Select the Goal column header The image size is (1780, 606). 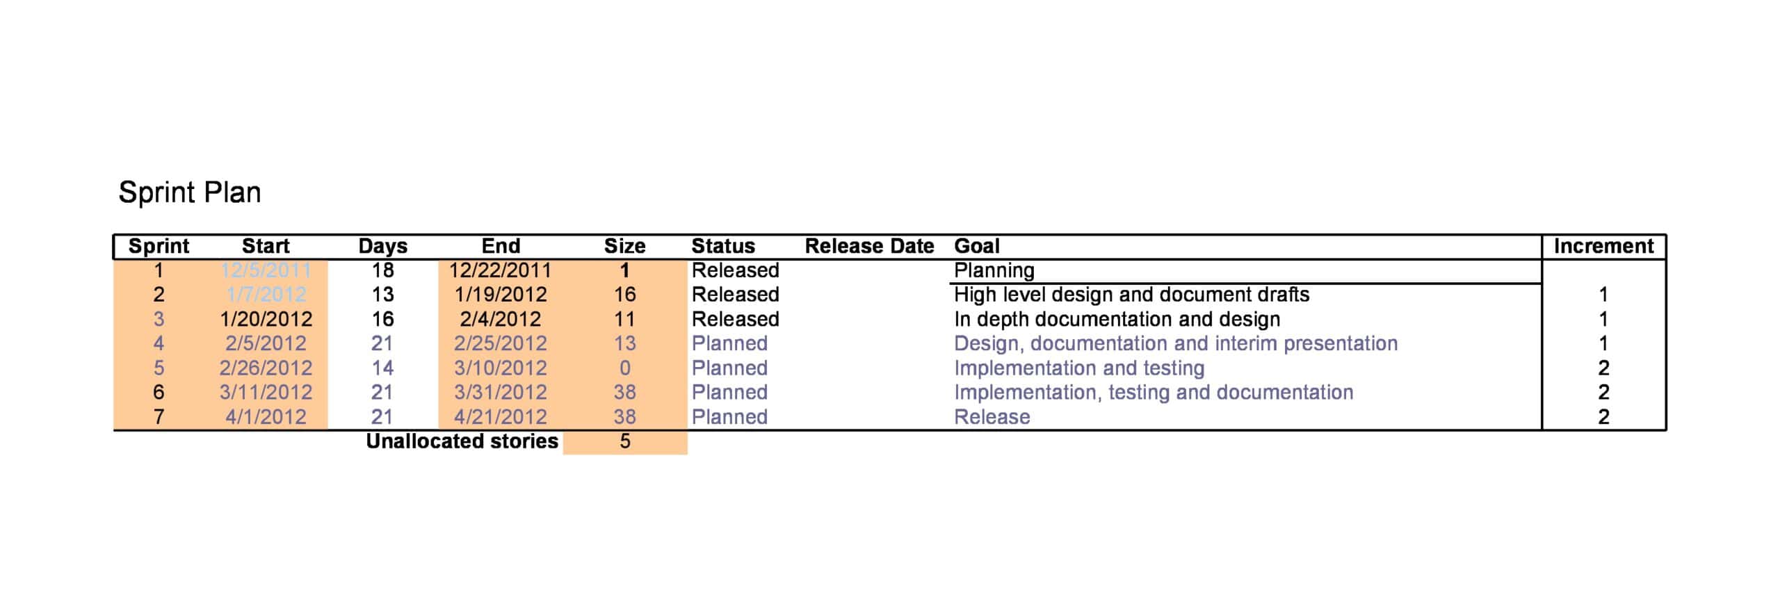pyautogui.click(x=976, y=246)
